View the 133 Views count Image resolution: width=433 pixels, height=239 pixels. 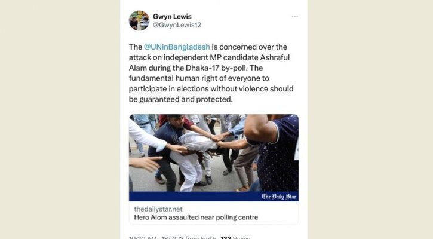click(235, 238)
